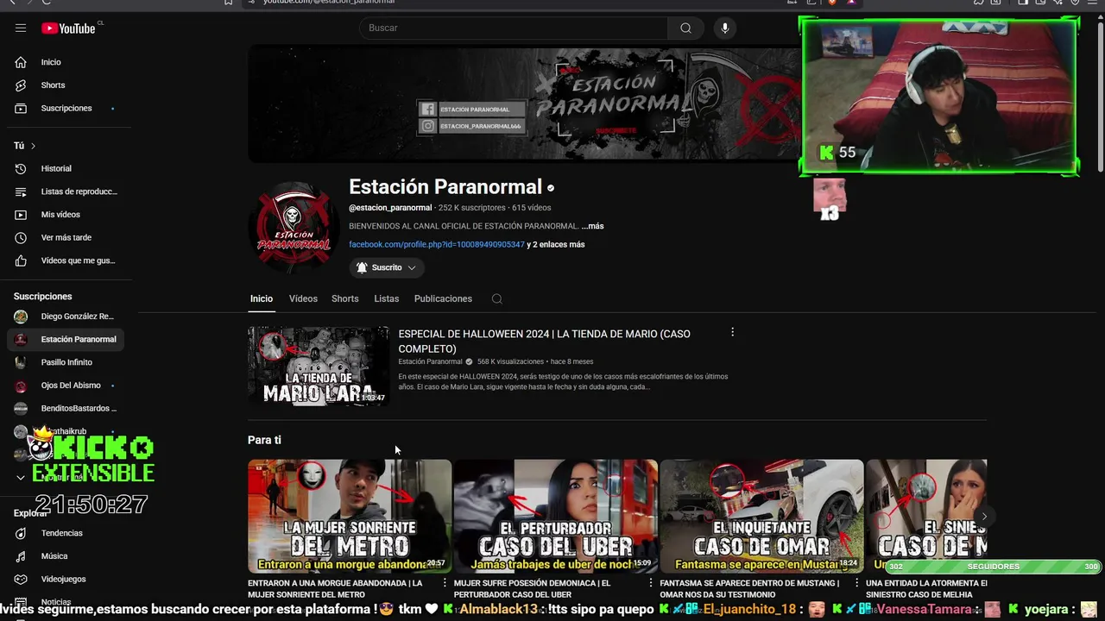Image resolution: width=1105 pixels, height=621 pixels.
Task: Open Tendencias in Explorar section
Action: pos(66,533)
